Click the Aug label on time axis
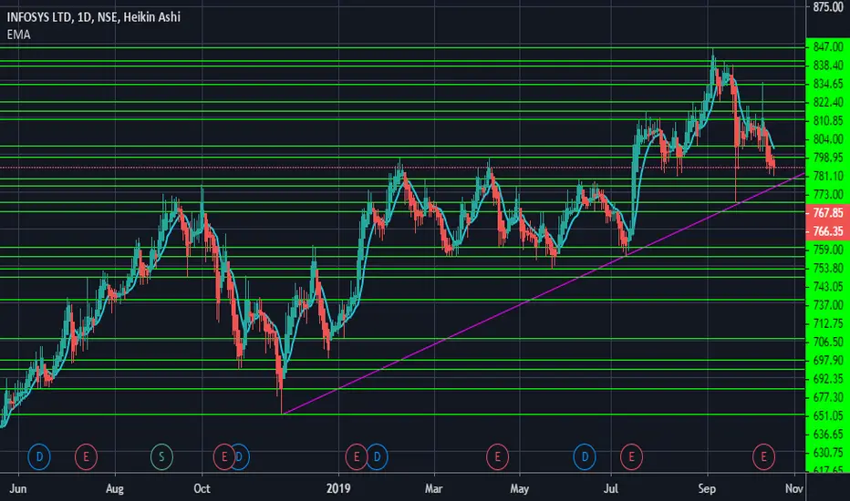The height and width of the screenshot is (501, 850). point(114,488)
